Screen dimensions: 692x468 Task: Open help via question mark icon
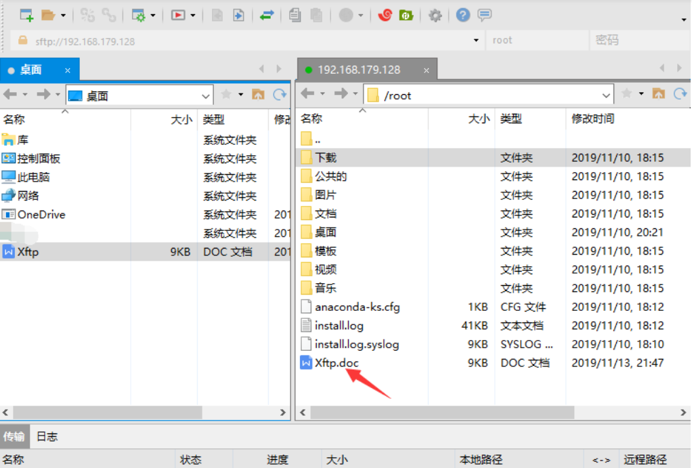463,16
